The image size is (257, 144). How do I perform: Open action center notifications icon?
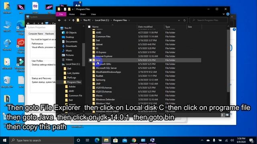251,140
